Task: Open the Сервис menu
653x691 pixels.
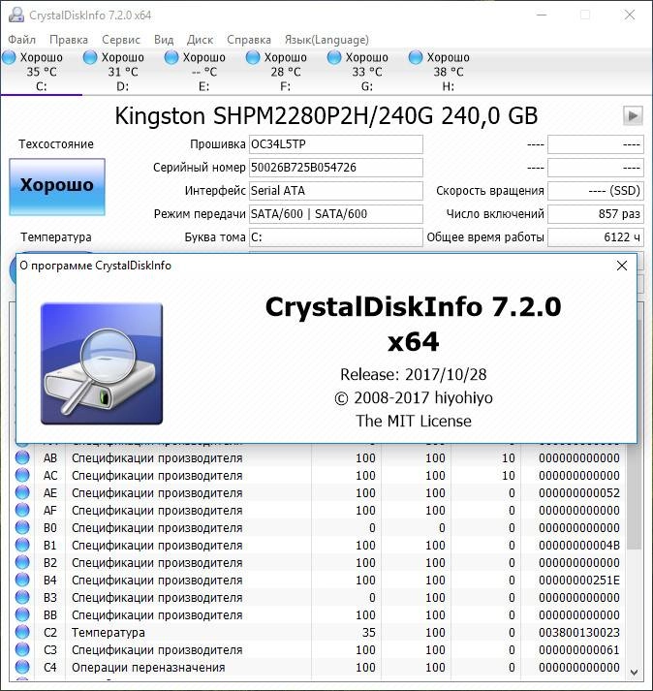Action: tap(121, 40)
